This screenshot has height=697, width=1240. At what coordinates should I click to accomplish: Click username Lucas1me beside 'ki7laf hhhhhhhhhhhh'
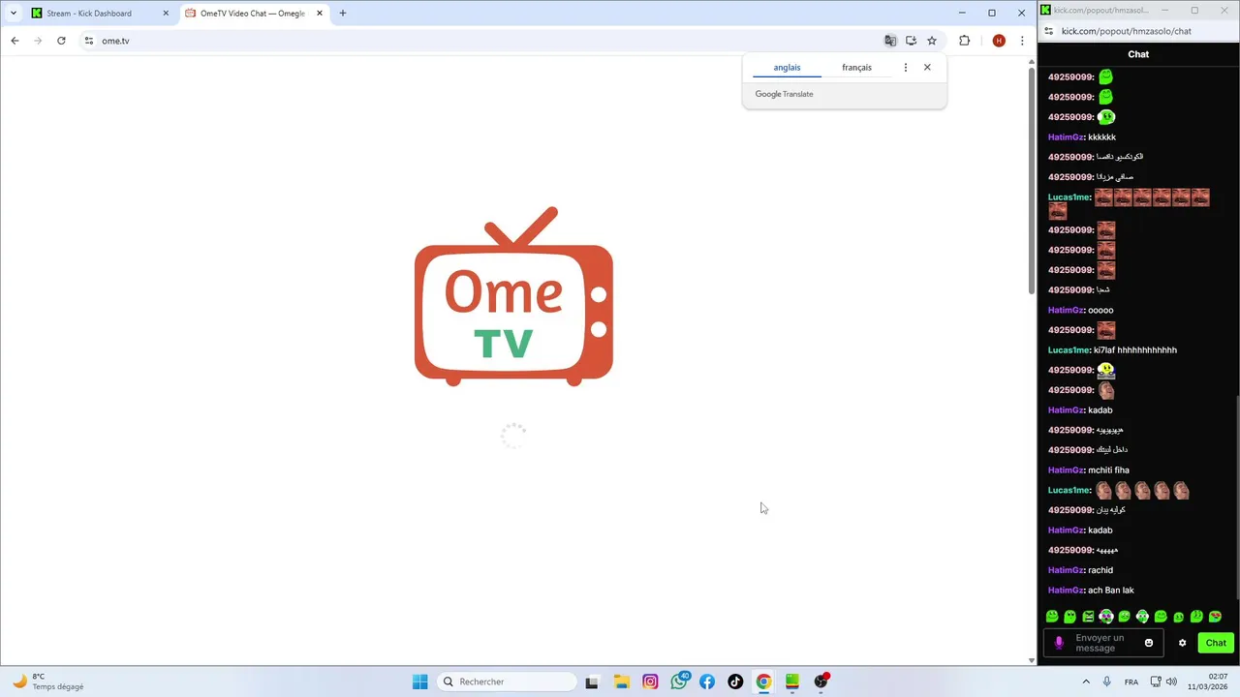click(1069, 350)
